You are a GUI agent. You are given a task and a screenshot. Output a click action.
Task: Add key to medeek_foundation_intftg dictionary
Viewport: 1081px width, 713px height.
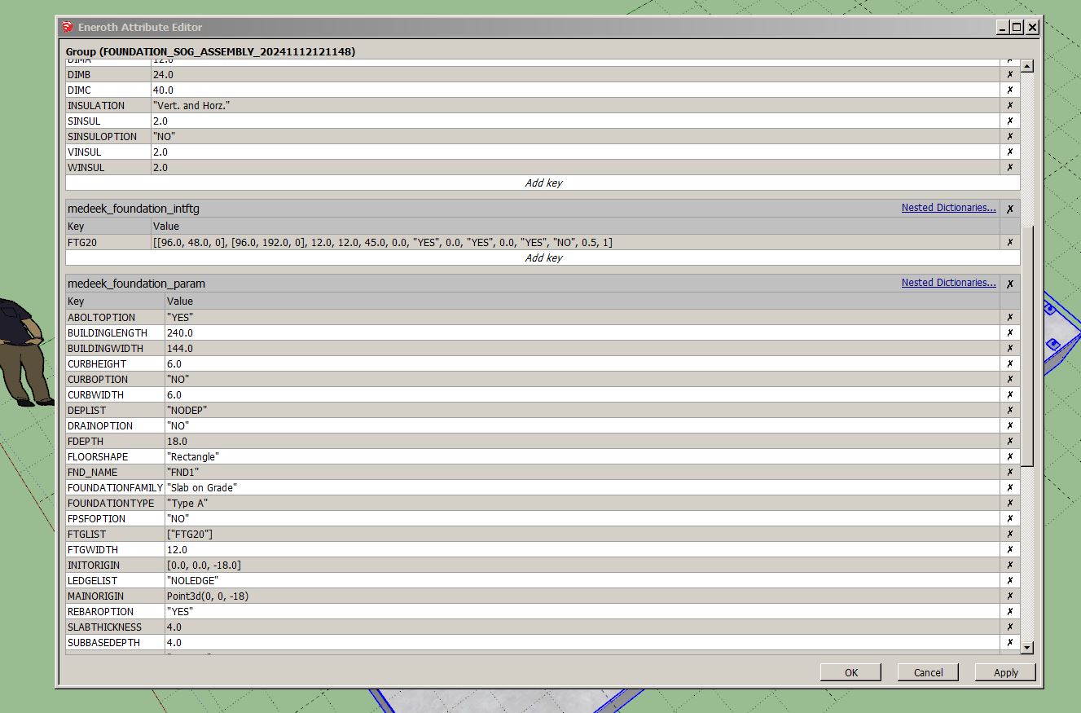point(543,257)
